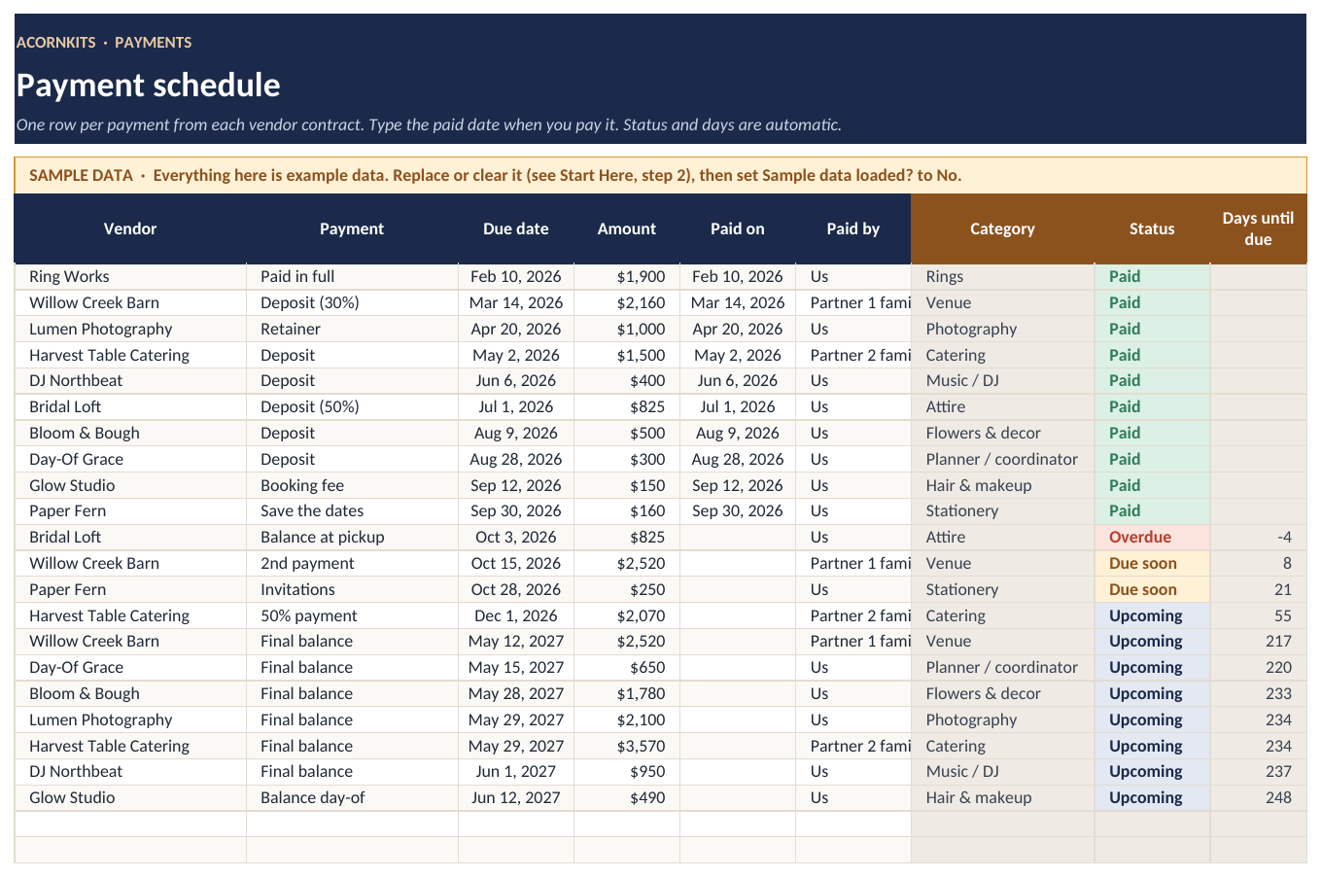
Task: Select the Category column header
Action: click(x=1002, y=228)
